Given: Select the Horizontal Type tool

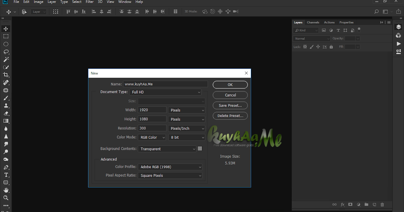Looking at the screenshot, I should point(6,175).
